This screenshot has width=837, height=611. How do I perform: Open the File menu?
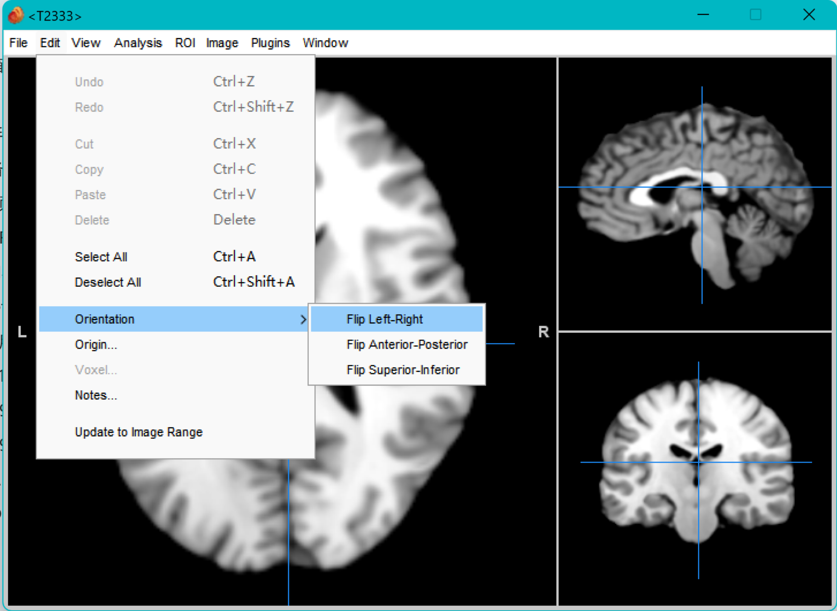(x=18, y=43)
